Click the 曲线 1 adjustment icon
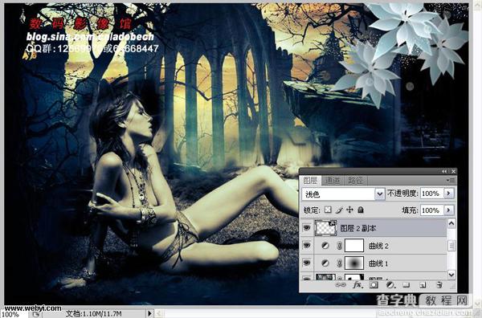482x318 pixels. tap(325, 263)
